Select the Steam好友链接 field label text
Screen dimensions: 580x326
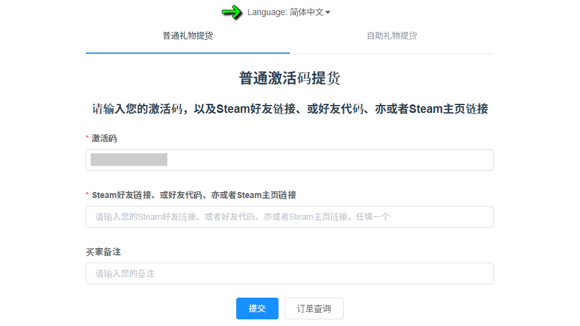point(194,195)
